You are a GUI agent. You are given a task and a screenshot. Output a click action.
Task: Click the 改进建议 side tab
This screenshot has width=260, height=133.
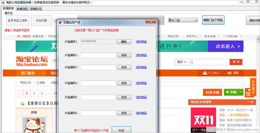(253, 87)
